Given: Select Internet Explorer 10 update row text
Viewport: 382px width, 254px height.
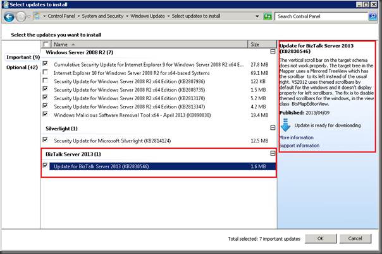Looking at the screenshot, I should tap(132, 73).
